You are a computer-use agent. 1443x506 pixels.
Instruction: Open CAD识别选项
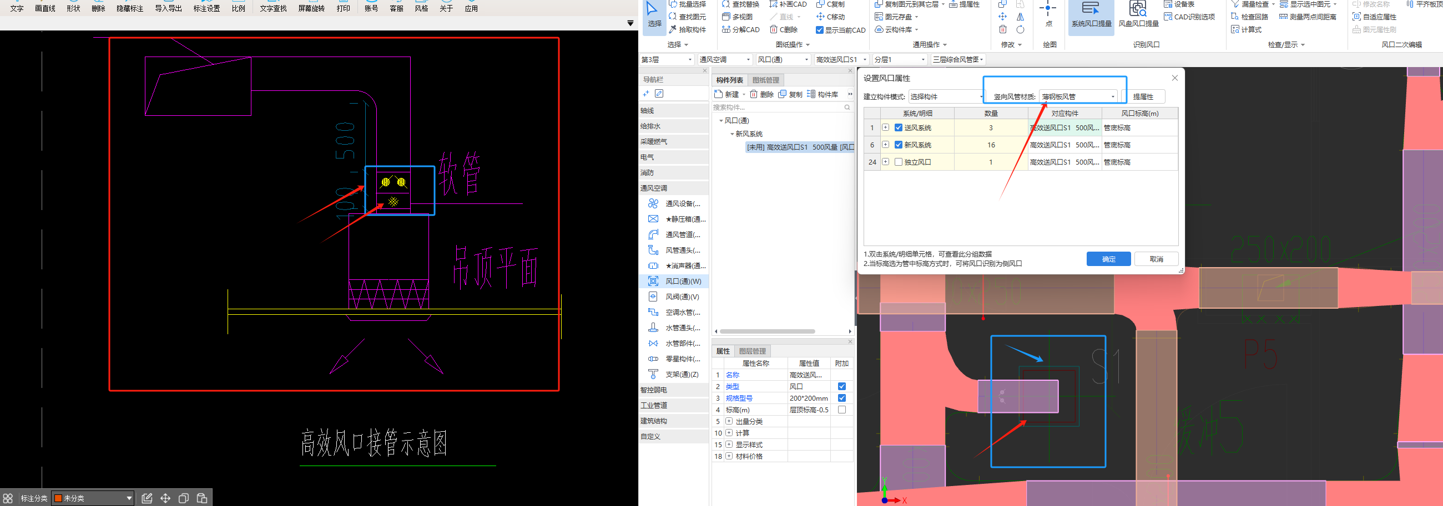[1189, 17]
